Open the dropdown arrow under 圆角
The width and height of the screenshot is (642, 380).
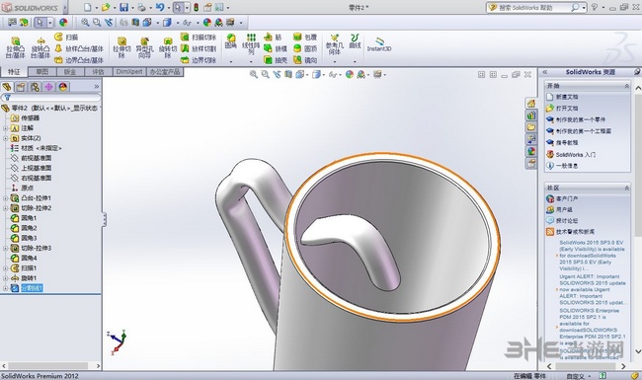[231, 62]
